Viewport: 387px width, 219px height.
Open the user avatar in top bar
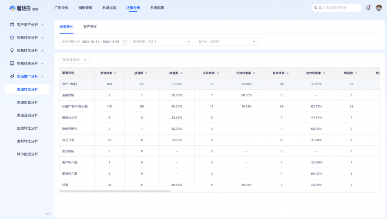[x=378, y=8]
